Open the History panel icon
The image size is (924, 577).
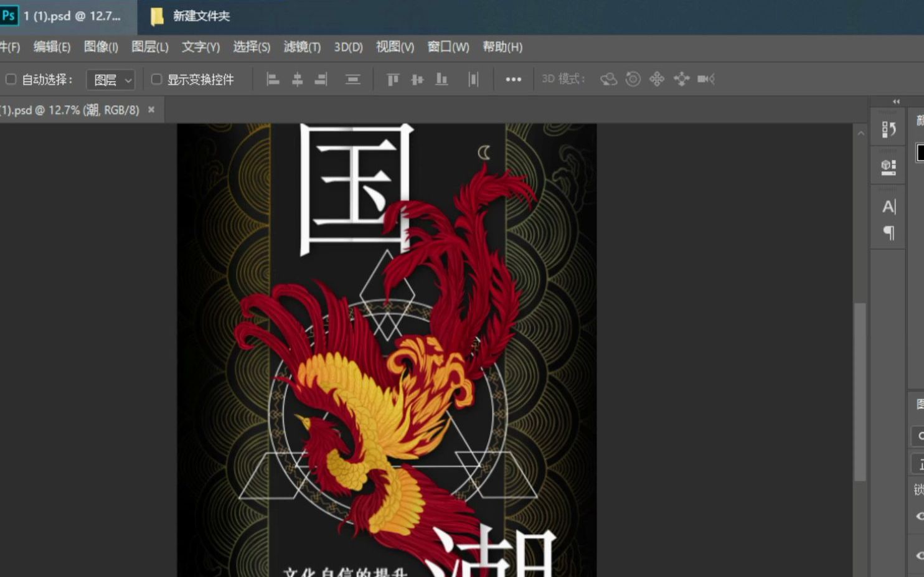[x=889, y=129]
